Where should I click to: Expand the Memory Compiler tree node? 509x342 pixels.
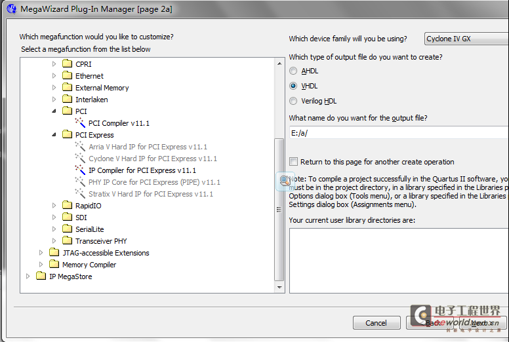tap(41, 264)
